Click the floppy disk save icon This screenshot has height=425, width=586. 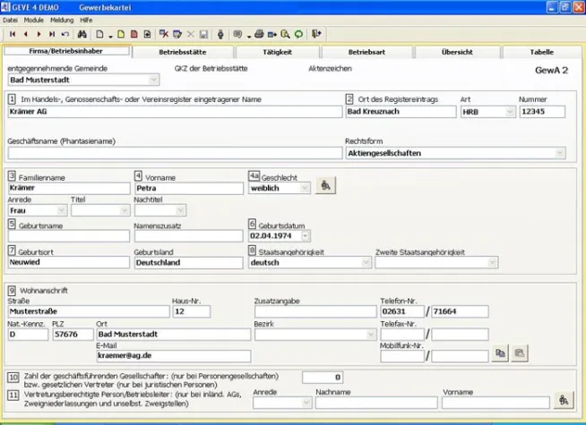pyautogui.click(x=204, y=34)
